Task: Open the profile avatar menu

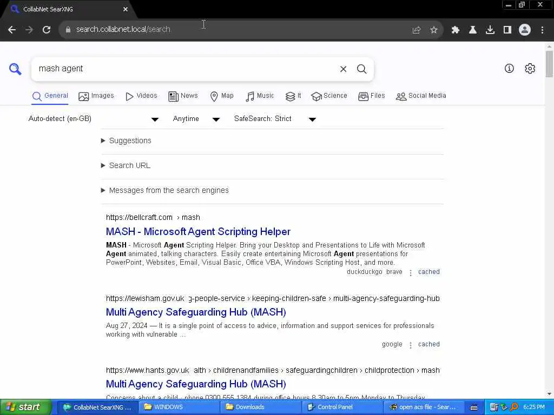Action: (x=525, y=30)
